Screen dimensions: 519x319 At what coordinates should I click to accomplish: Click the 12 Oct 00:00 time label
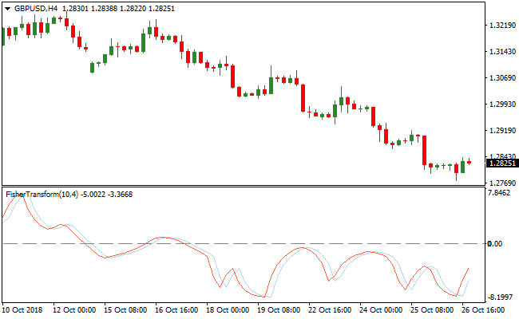(75, 309)
